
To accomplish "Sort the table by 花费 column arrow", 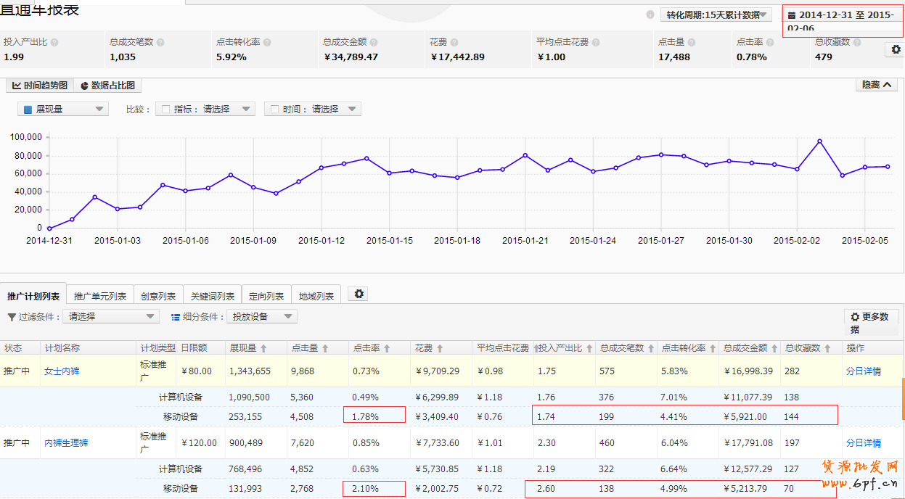I will [440, 349].
